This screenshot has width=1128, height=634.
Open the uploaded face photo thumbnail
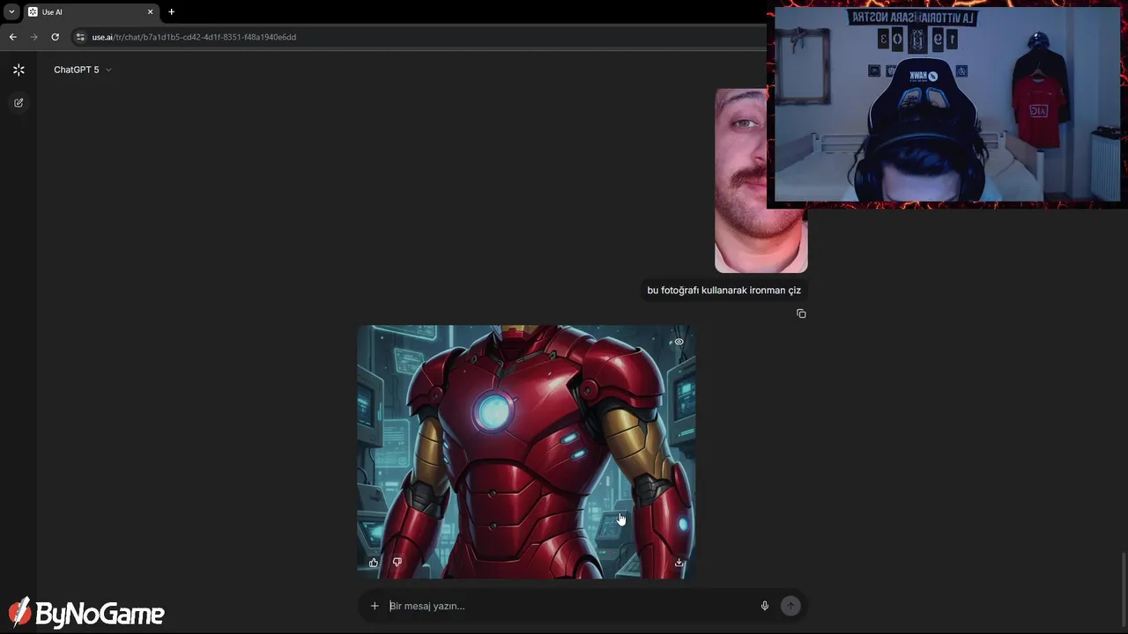point(761,181)
